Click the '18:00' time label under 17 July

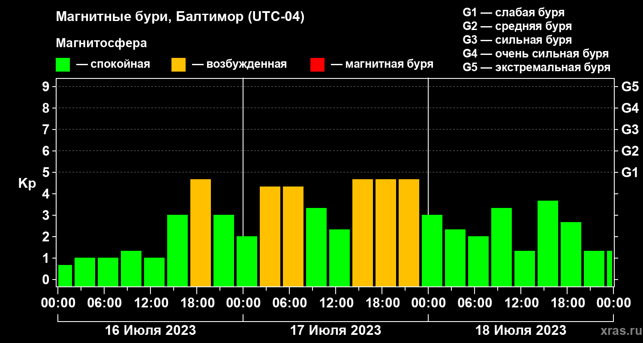tap(382, 303)
